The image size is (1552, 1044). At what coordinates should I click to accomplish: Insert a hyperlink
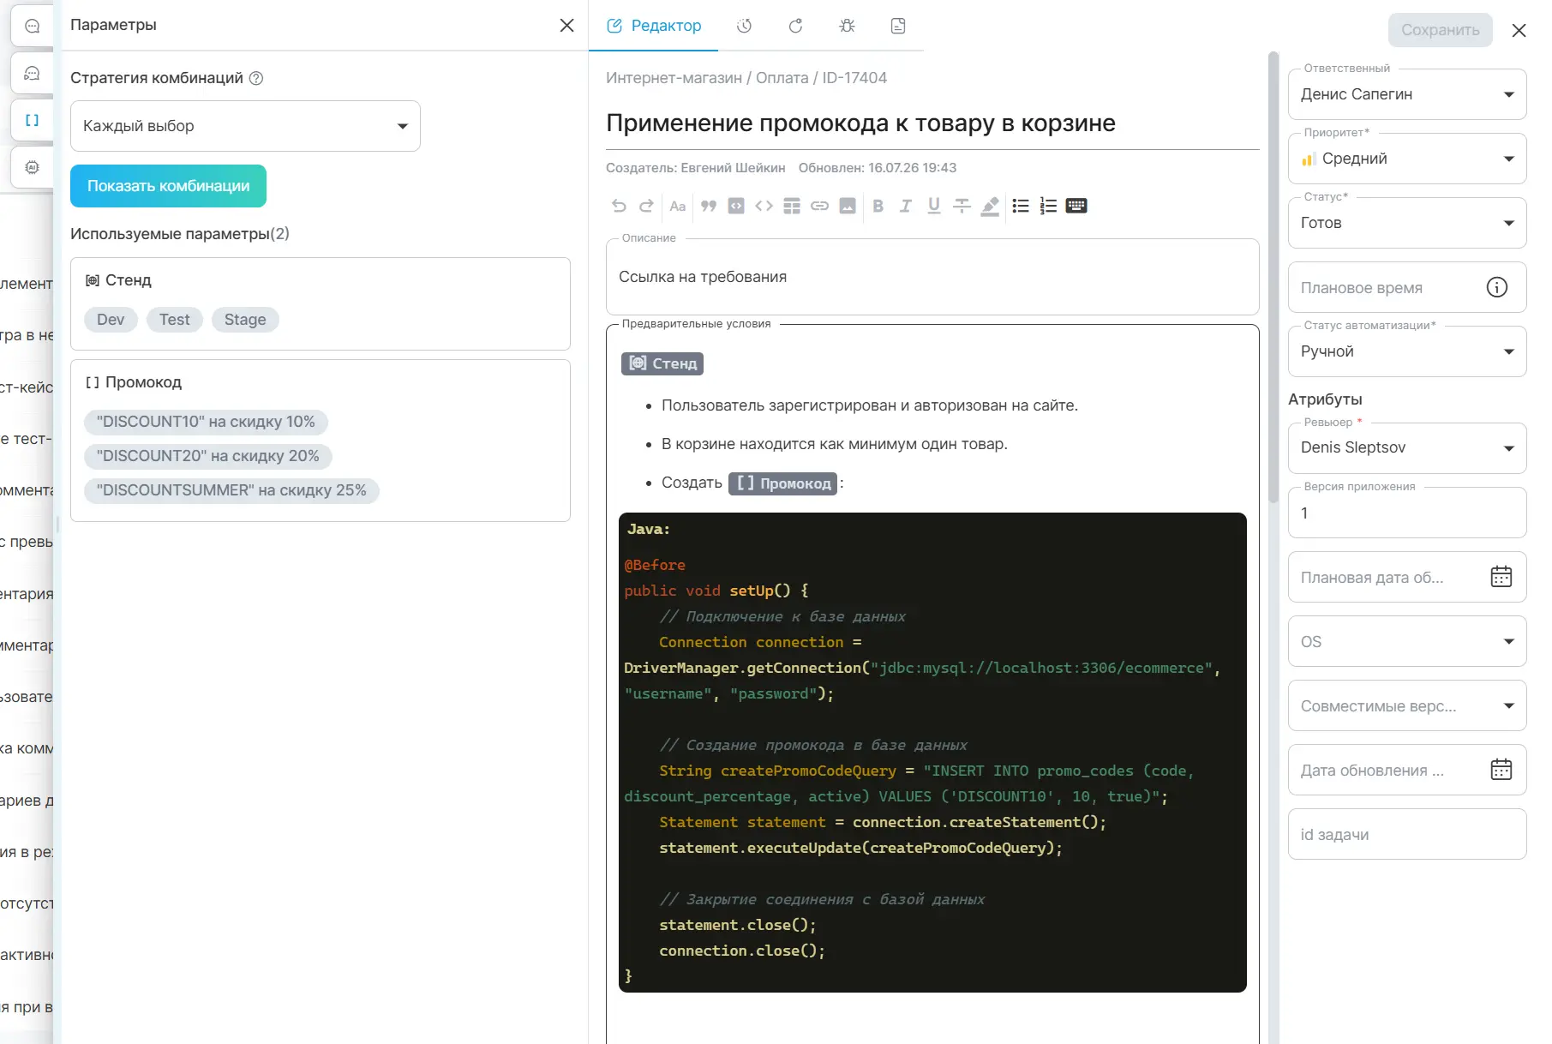click(820, 206)
